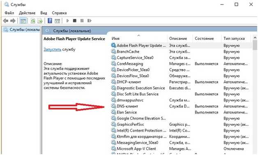Click gear icon beside Adobe Flash Player Update
The image size is (258, 155).
(113, 45)
